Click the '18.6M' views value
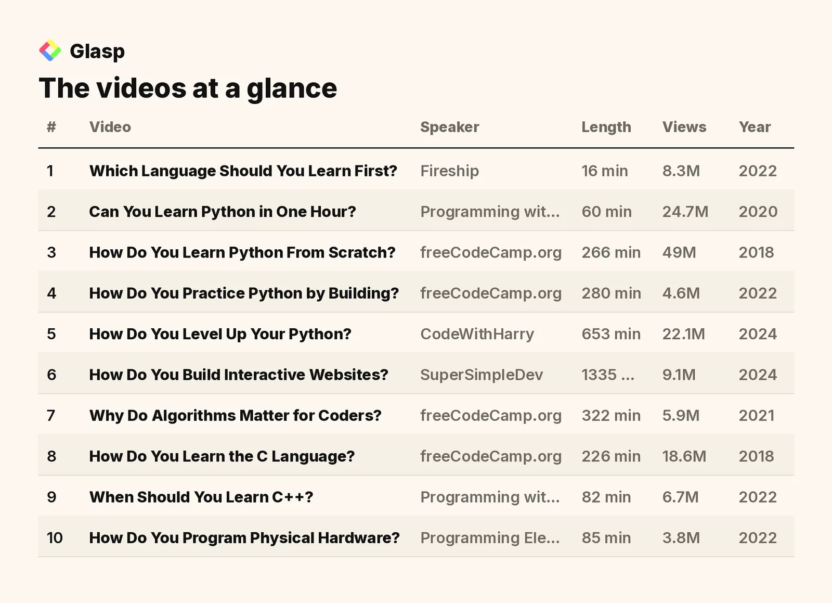832x603 pixels. (x=684, y=456)
